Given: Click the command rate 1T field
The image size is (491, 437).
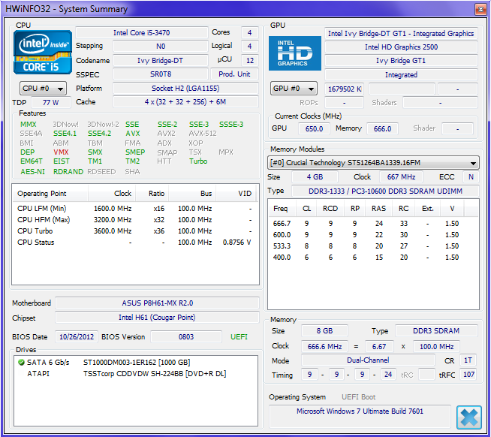Looking at the screenshot, I should click(468, 360).
